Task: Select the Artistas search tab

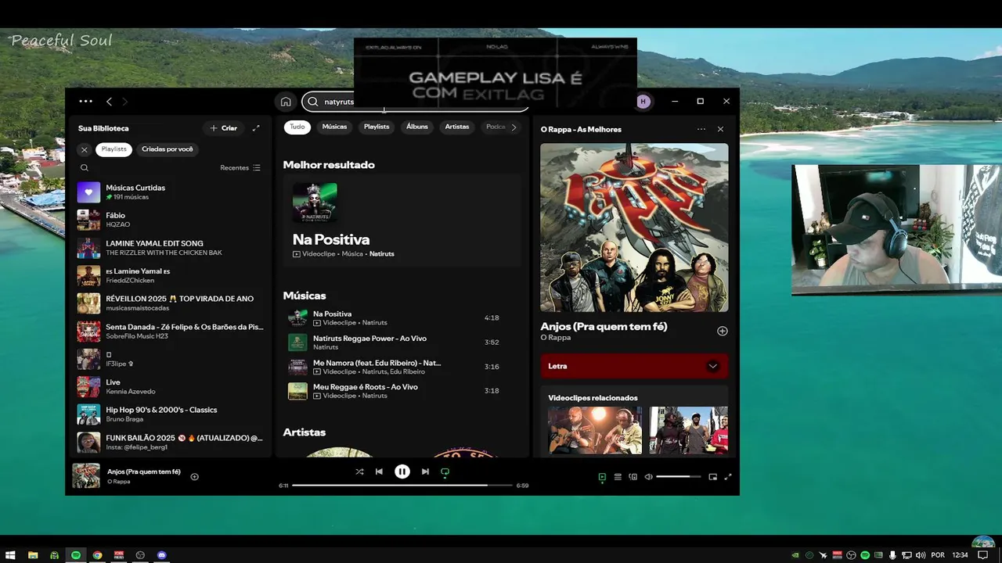Action: click(457, 127)
